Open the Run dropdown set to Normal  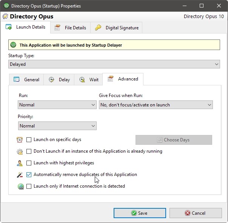pyautogui.click(x=57, y=105)
